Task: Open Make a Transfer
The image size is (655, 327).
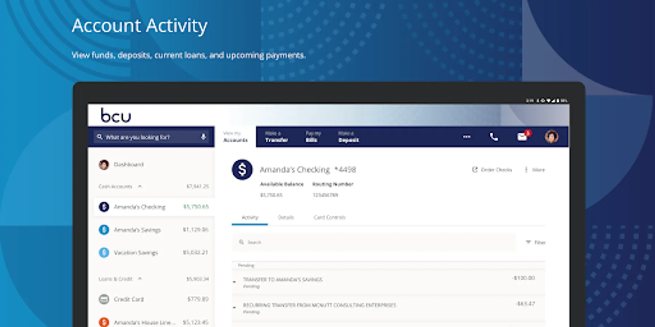Action: (x=277, y=137)
